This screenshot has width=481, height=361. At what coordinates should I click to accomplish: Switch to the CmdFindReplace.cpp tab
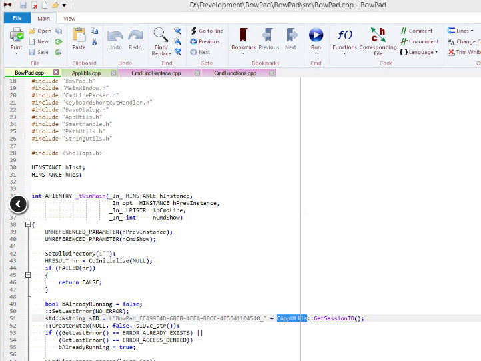click(x=155, y=73)
